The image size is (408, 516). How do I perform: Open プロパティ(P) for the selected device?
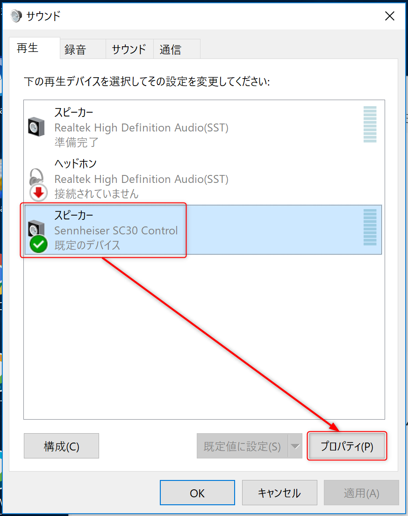pos(347,446)
